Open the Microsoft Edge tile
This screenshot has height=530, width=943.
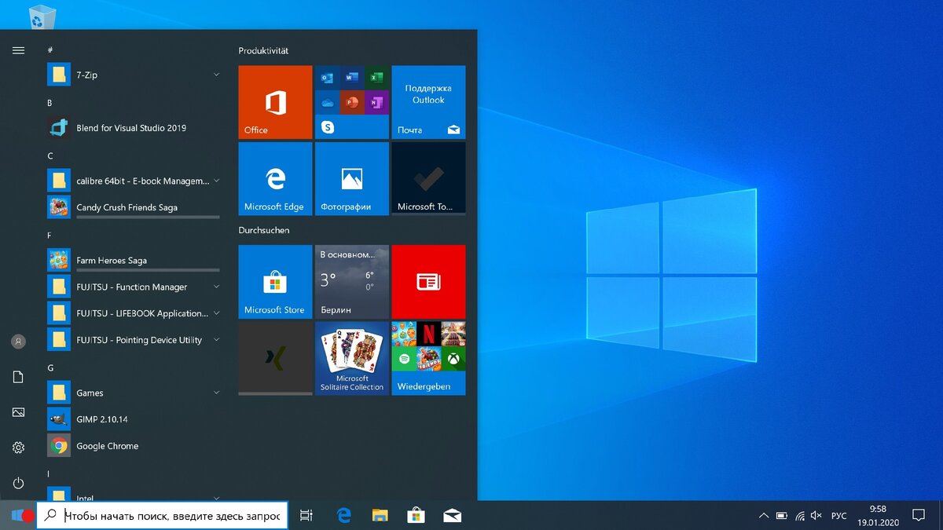point(275,178)
